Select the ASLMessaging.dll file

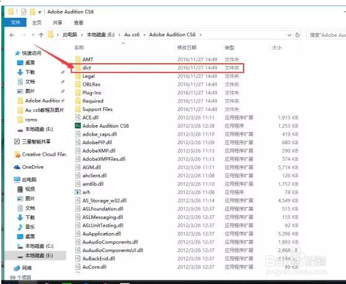point(102,217)
